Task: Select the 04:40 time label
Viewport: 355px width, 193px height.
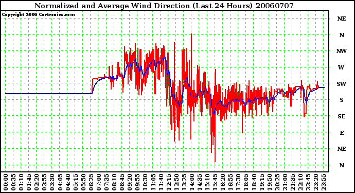Action: [x=67, y=182]
